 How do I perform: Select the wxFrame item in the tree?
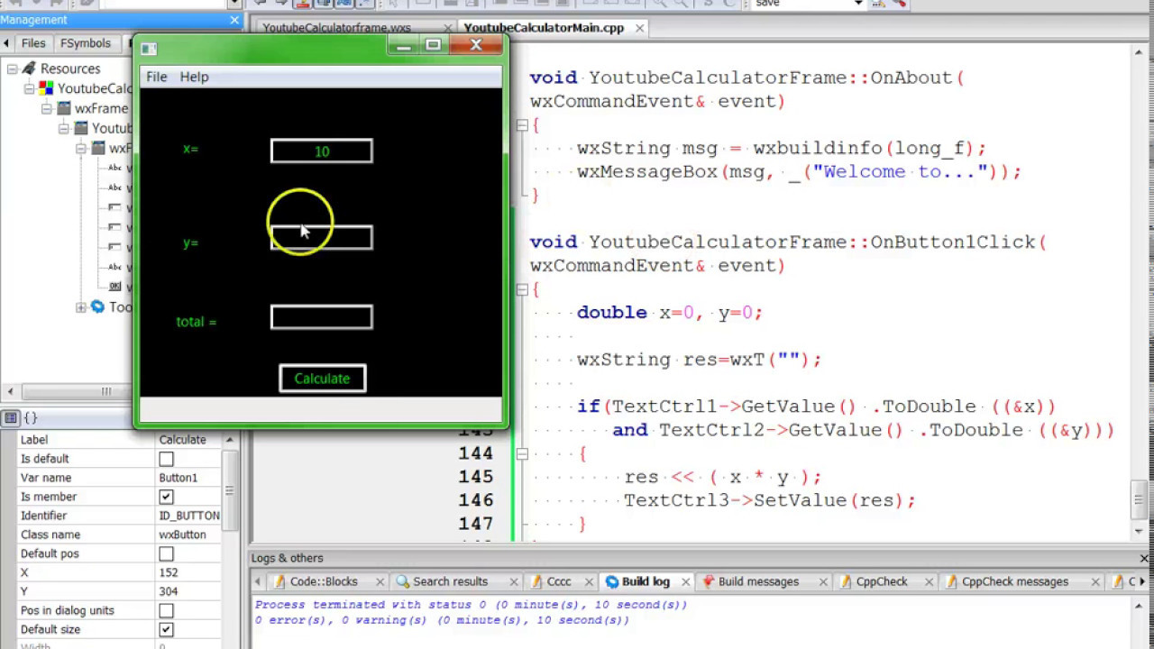(x=101, y=108)
